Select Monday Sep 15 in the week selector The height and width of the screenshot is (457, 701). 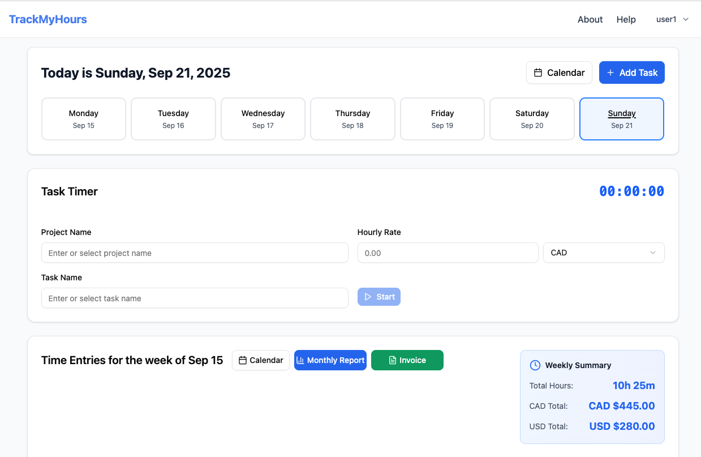pyautogui.click(x=83, y=119)
